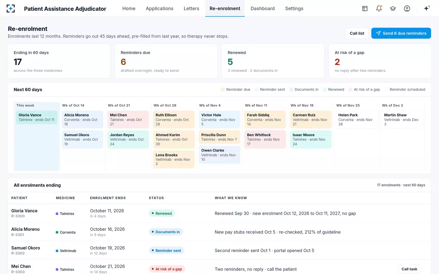439x274 pixels.
Task: Open the Farah Siddiq Corventa card
Action: [265, 120]
